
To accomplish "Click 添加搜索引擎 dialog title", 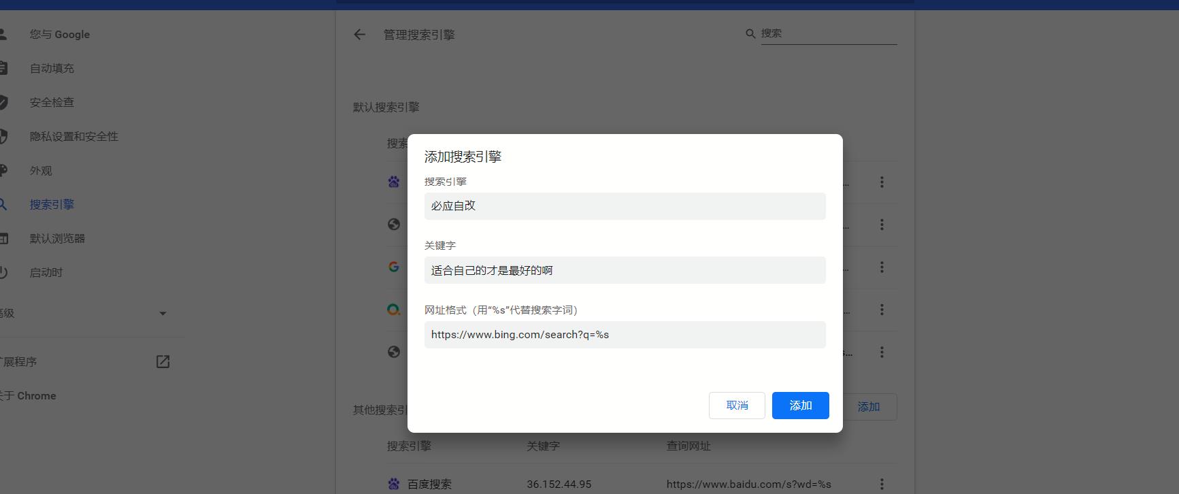I will pos(463,157).
